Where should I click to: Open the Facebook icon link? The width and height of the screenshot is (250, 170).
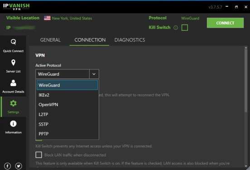pyautogui.click(x=8, y=166)
